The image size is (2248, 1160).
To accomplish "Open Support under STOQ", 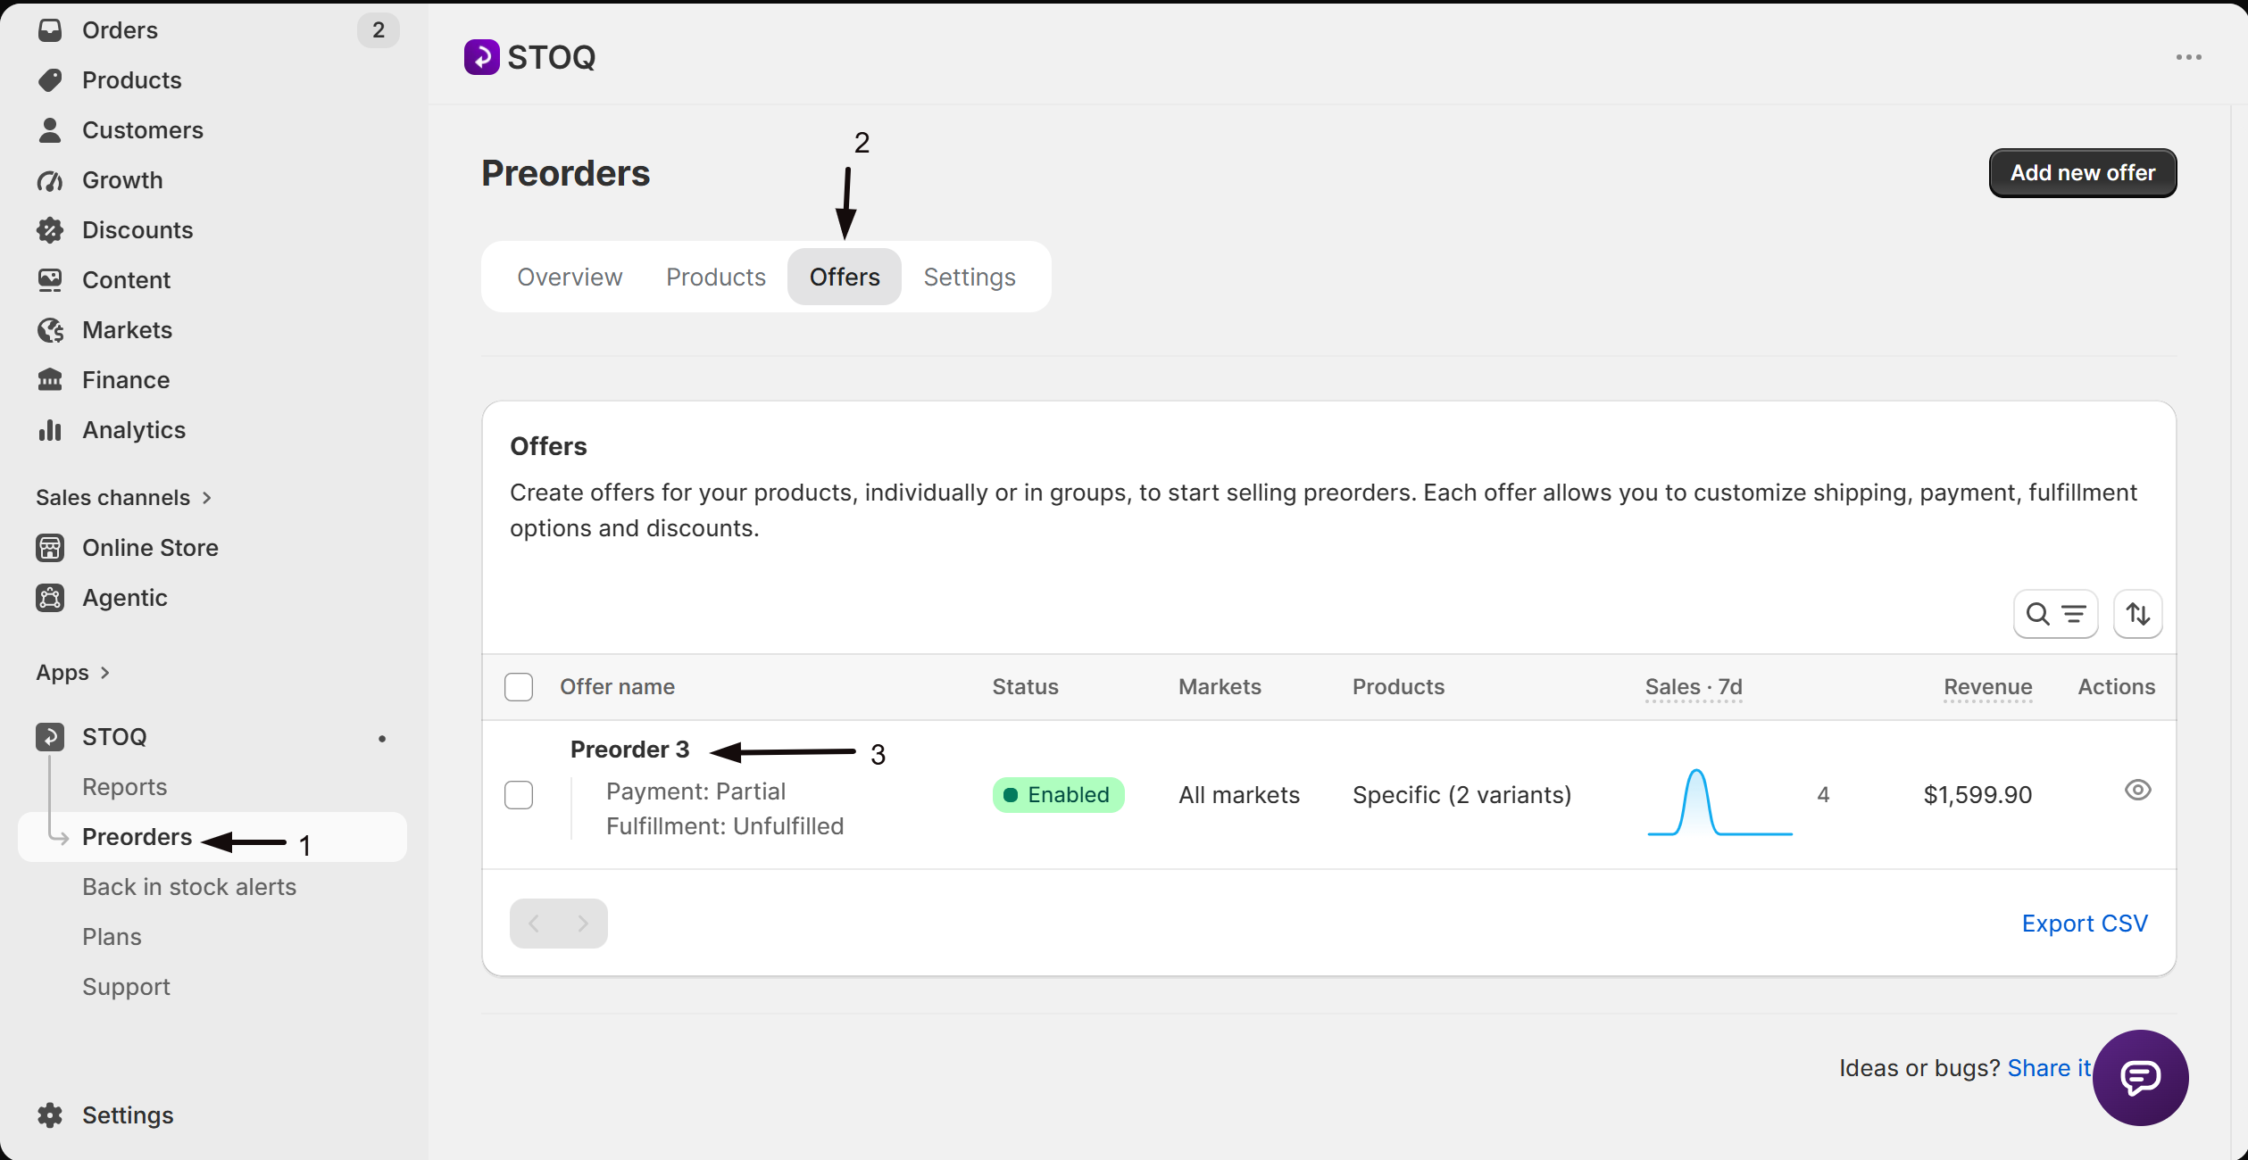I will [x=126, y=987].
